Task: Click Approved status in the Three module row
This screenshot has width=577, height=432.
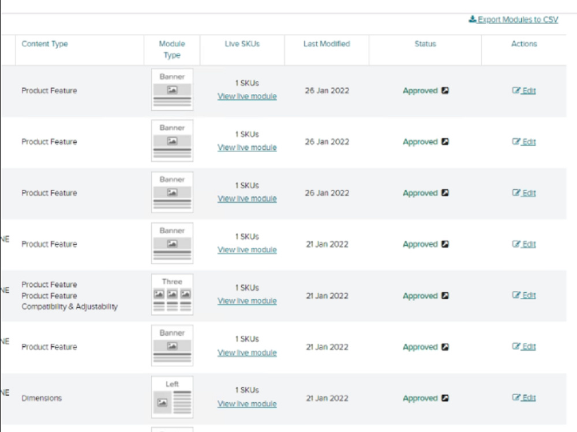Action: (x=420, y=295)
